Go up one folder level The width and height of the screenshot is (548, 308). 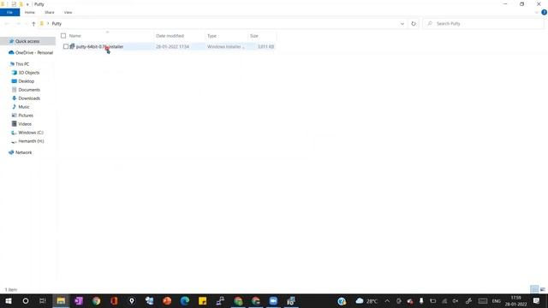coord(33,24)
